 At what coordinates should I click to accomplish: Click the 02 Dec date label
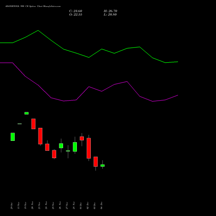tap(88, 206)
